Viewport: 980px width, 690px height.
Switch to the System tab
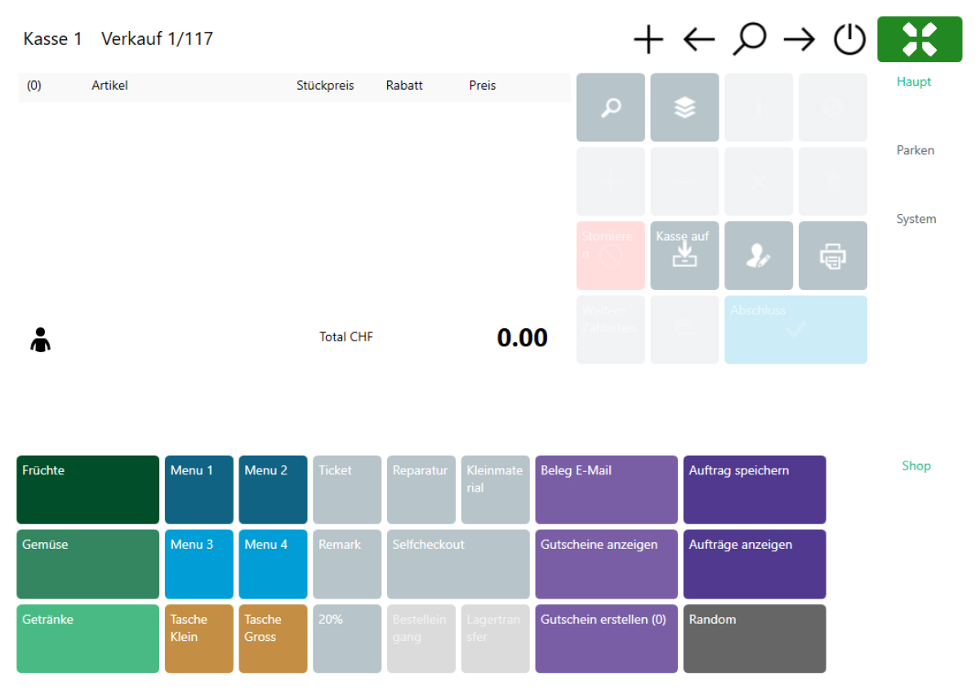pyautogui.click(x=915, y=219)
